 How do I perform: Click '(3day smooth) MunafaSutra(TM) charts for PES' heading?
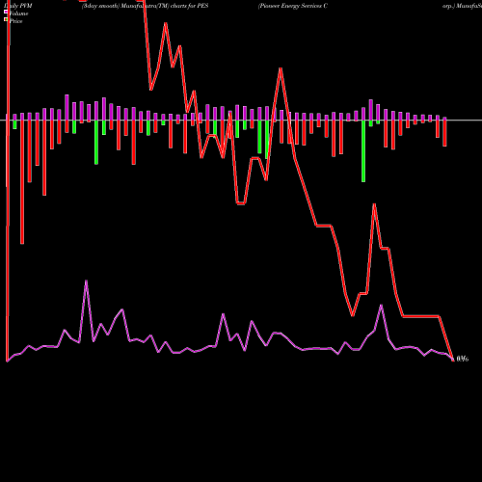(145, 6)
